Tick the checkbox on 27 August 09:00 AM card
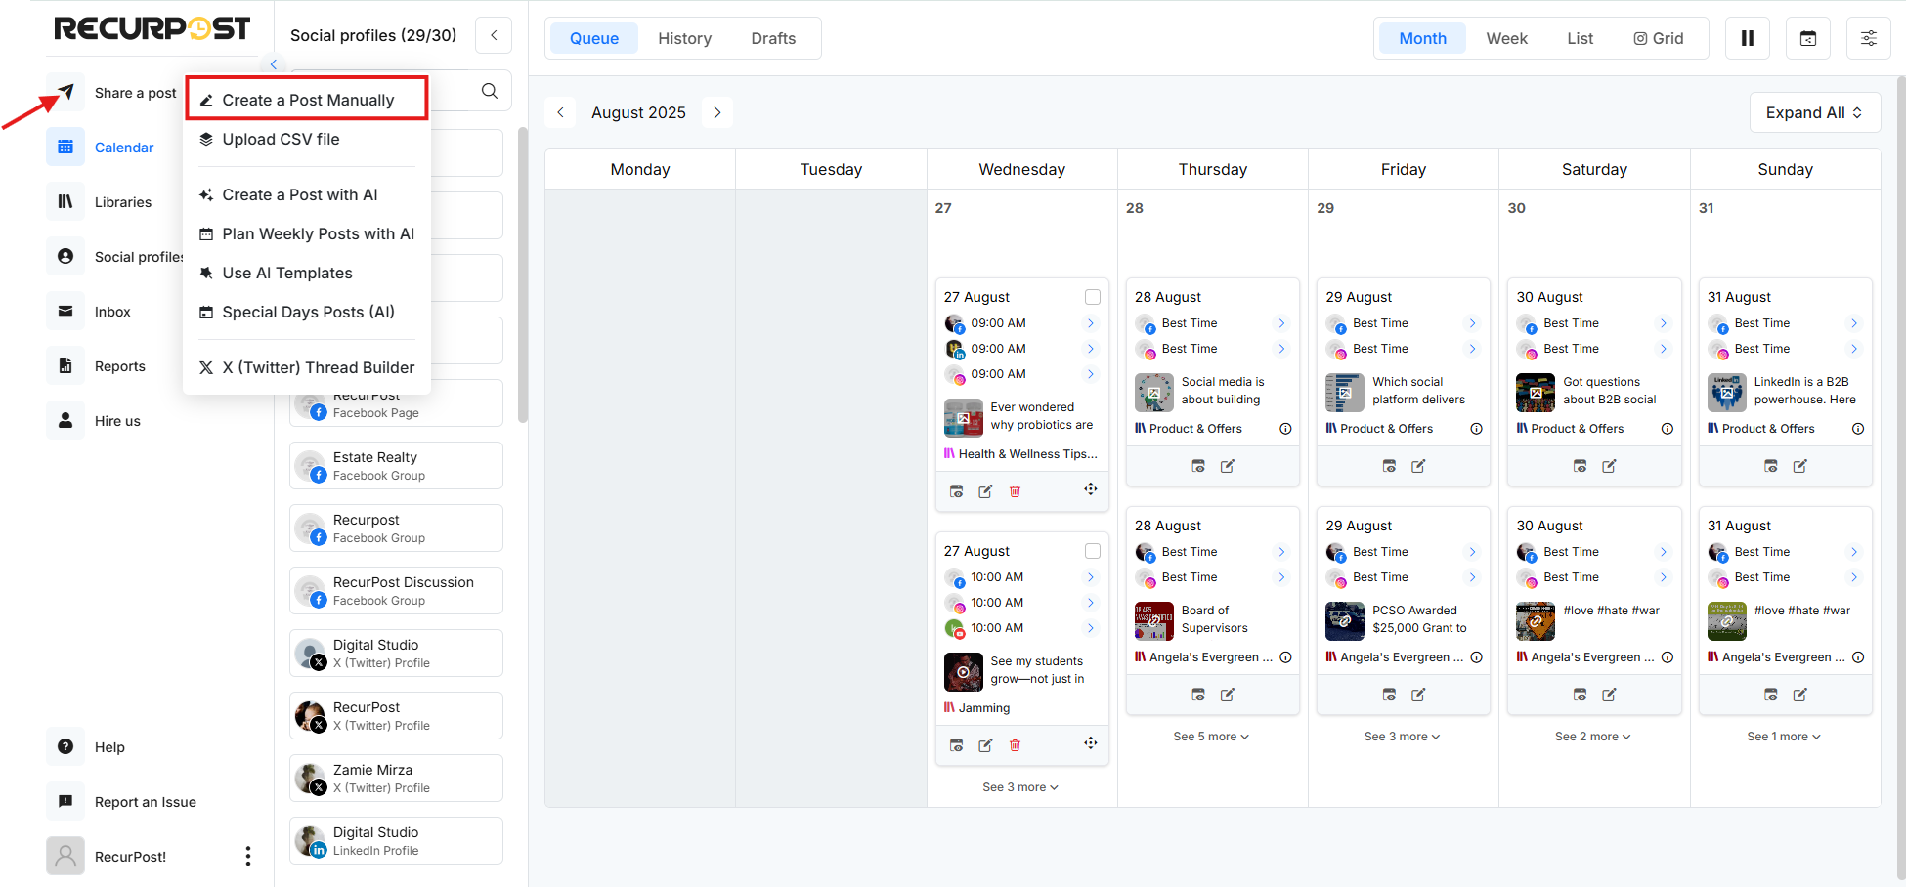 pos(1093,297)
